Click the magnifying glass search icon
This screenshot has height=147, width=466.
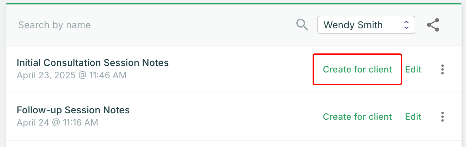click(302, 25)
